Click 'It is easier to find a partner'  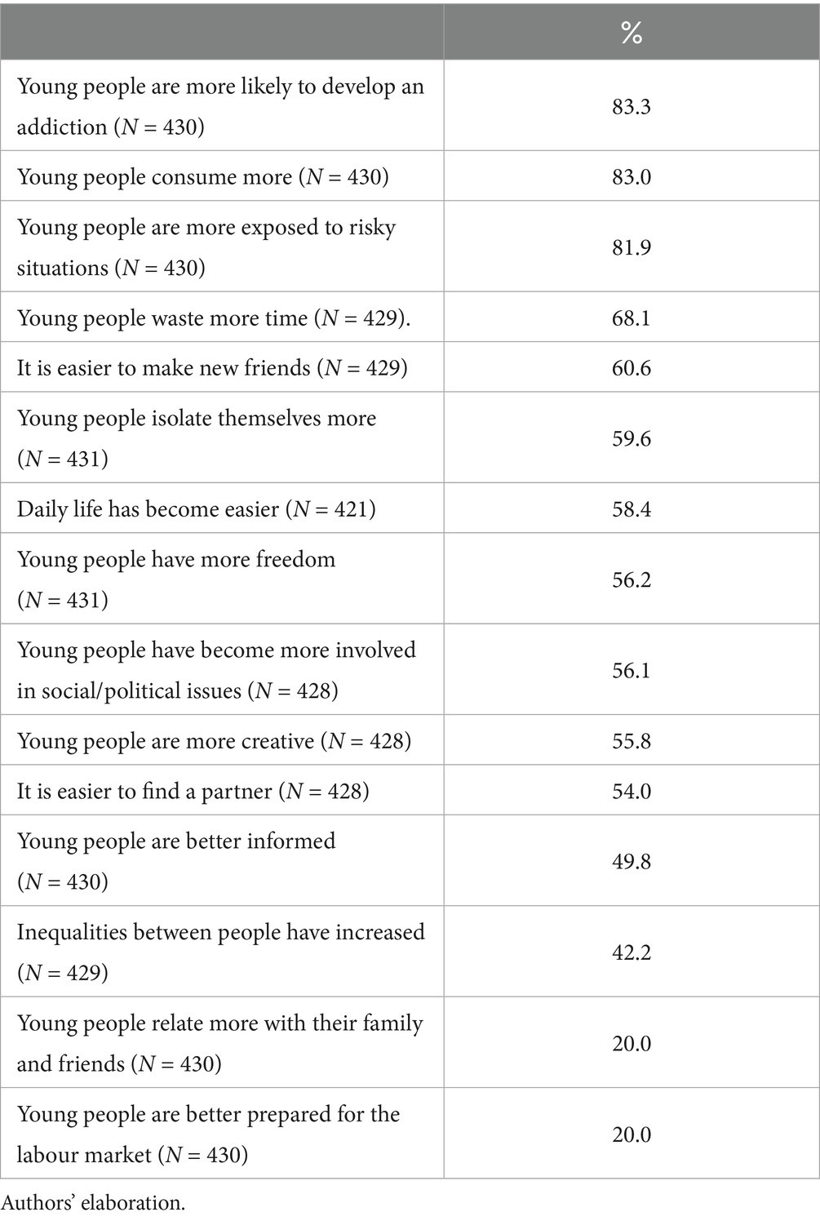tap(193, 791)
